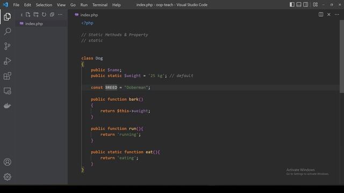344x193 pixels.
Task: Open the Run menu
Action: [84, 5]
